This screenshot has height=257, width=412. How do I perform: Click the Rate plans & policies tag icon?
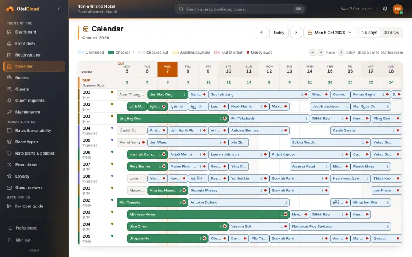pyautogui.click(x=10, y=154)
